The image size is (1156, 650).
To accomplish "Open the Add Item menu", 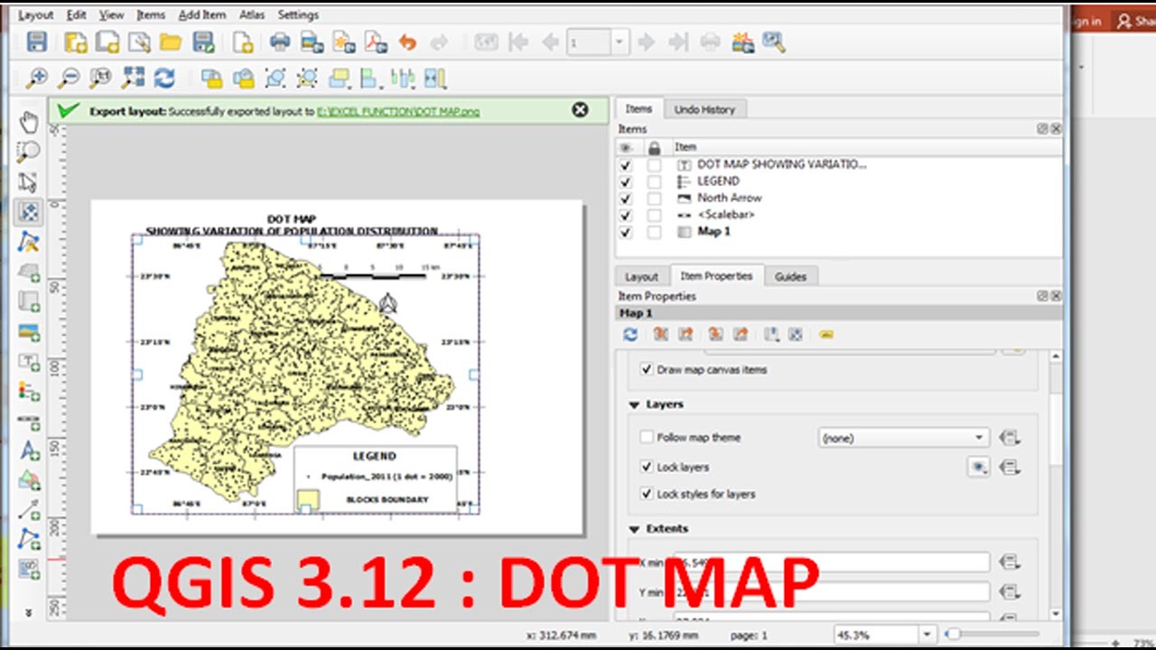I will pos(202,15).
